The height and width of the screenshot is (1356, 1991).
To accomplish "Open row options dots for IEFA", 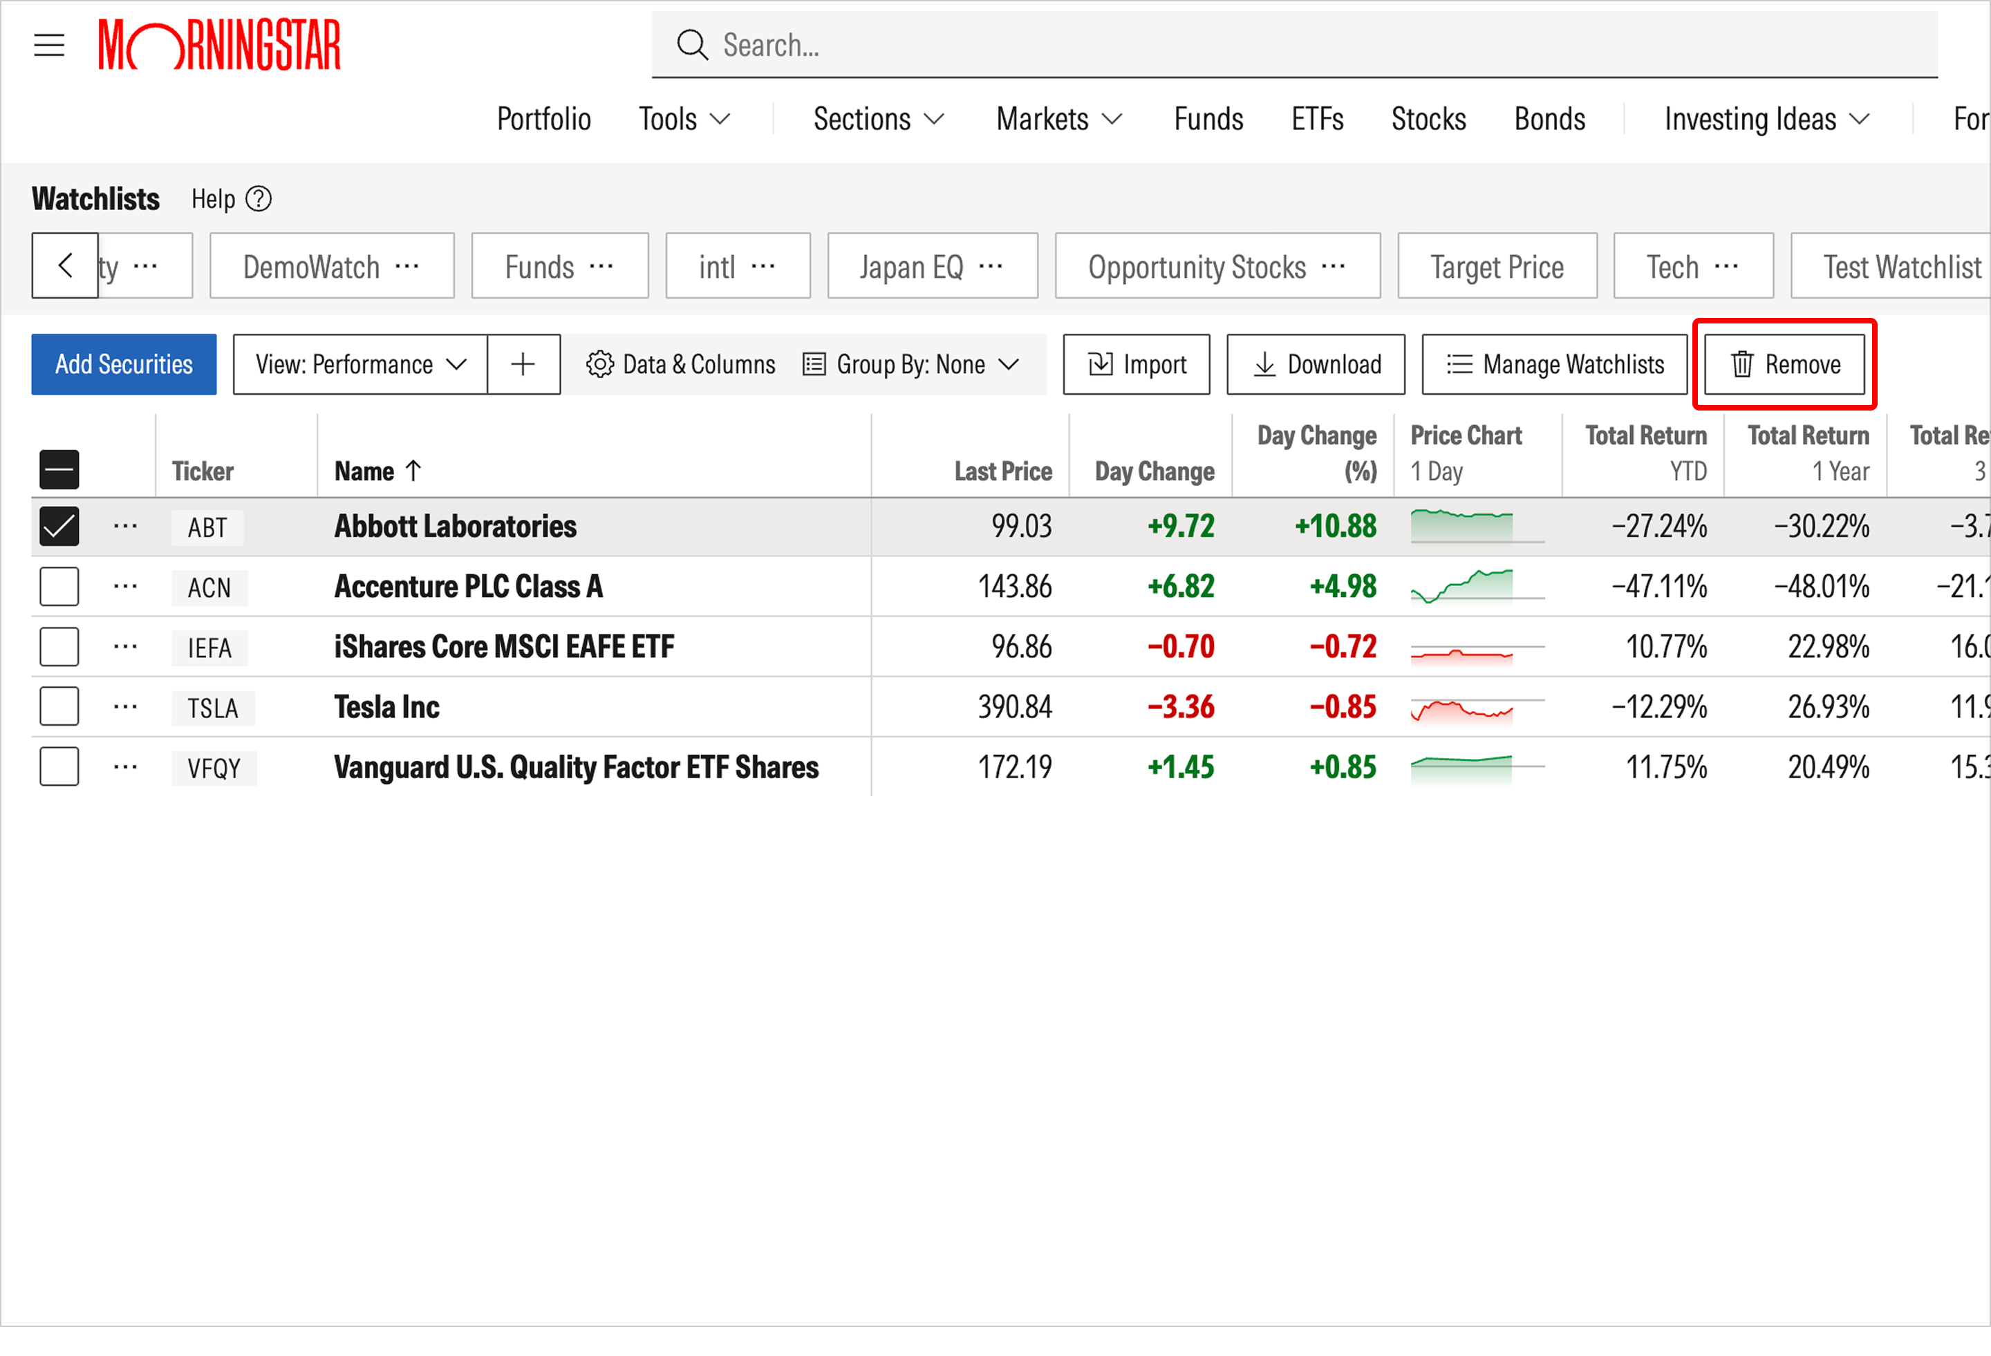I will 125,647.
